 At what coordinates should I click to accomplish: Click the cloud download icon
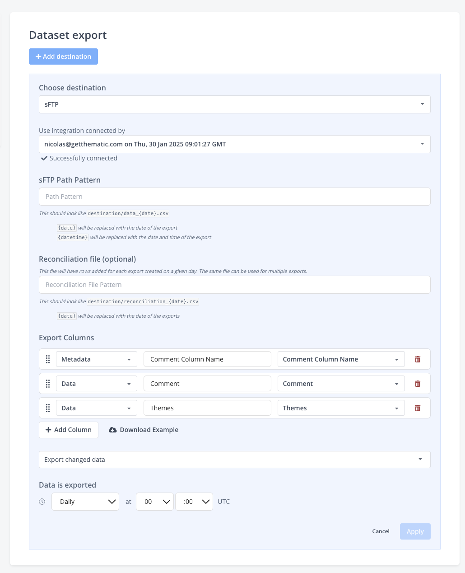(113, 430)
